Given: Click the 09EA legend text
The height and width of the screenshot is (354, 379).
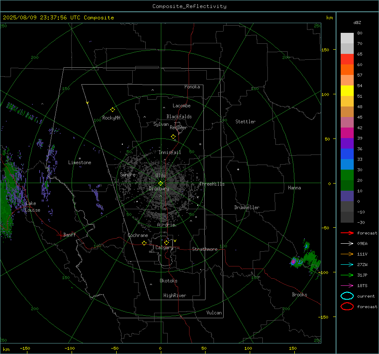Looking at the screenshot, I should (x=362, y=243).
